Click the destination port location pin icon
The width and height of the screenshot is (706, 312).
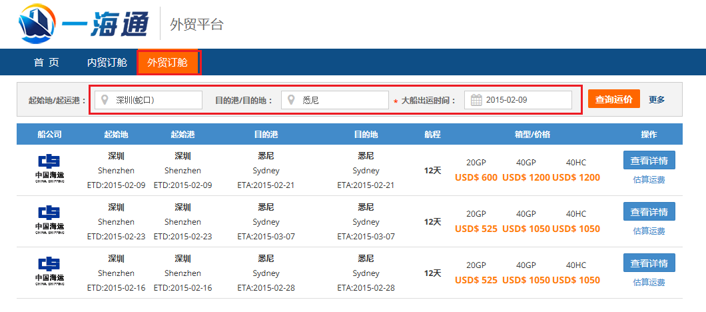(291, 99)
